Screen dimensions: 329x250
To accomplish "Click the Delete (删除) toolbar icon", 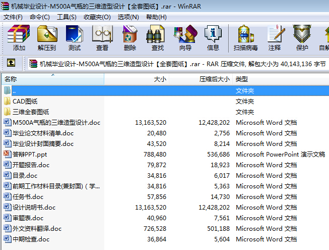I will tap(130, 34).
